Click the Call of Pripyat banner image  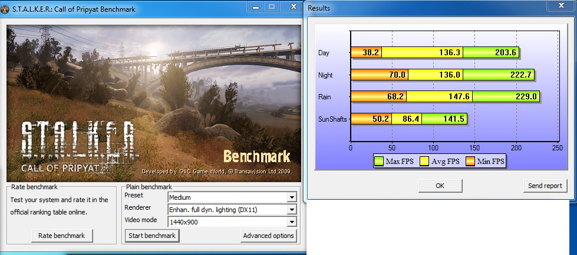pyautogui.click(x=154, y=103)
